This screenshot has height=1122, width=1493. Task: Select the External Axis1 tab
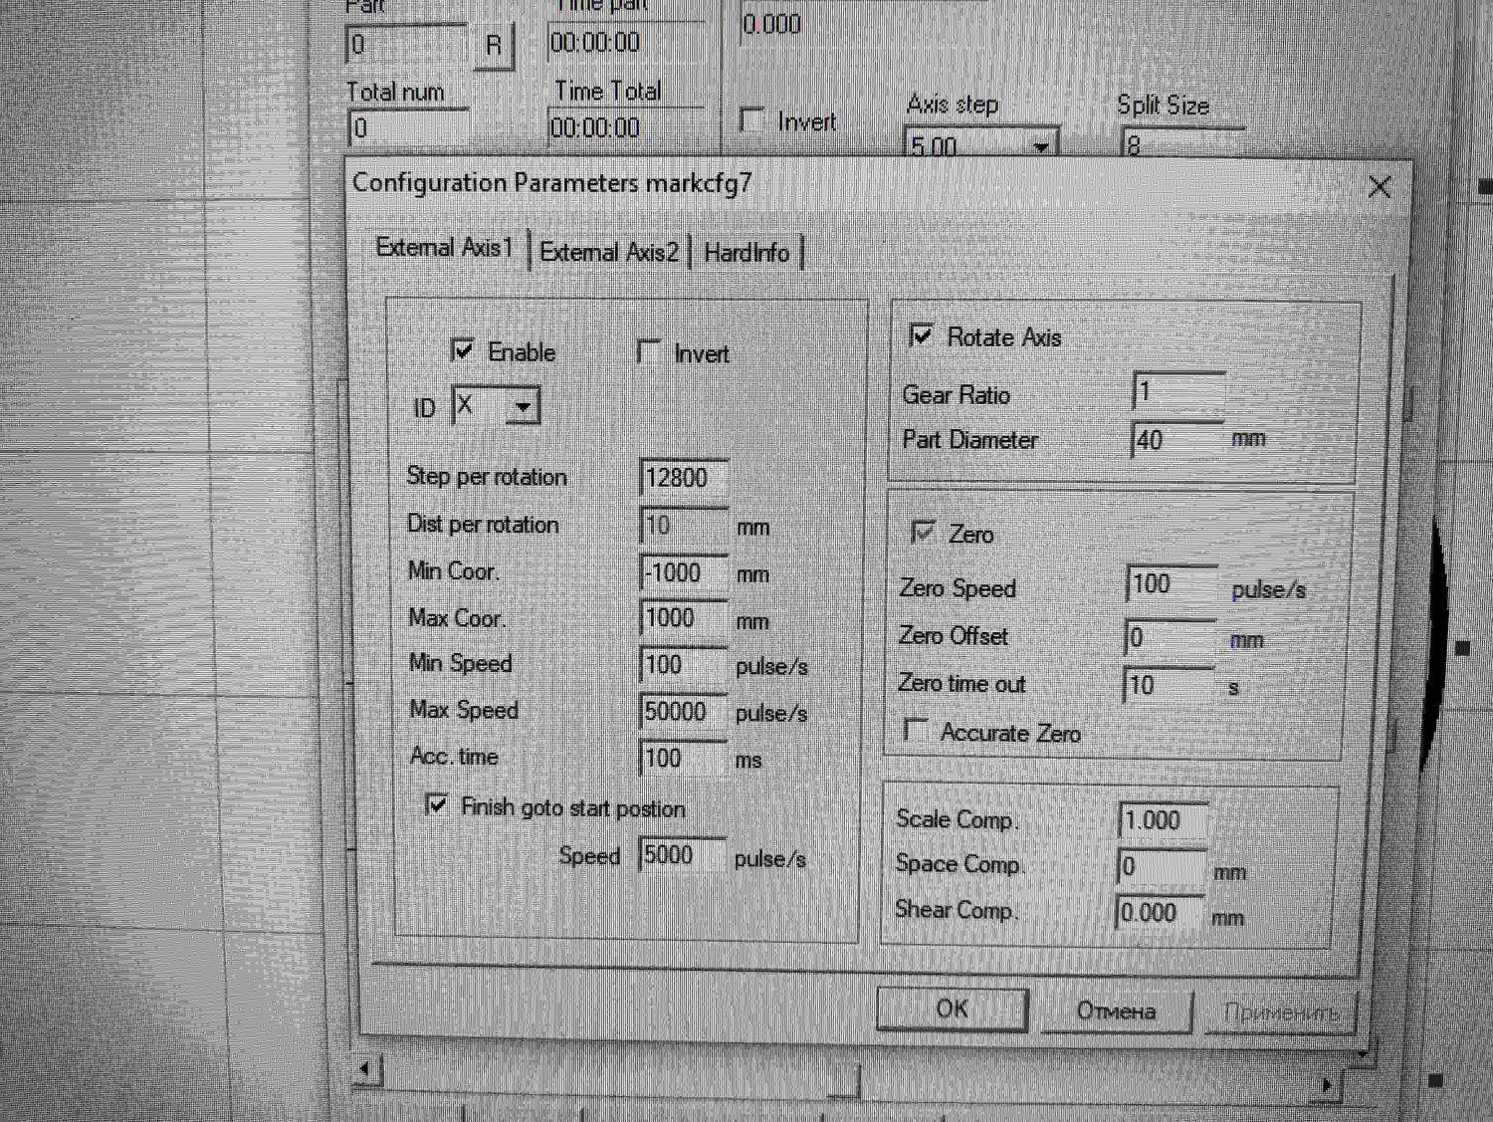444,248
